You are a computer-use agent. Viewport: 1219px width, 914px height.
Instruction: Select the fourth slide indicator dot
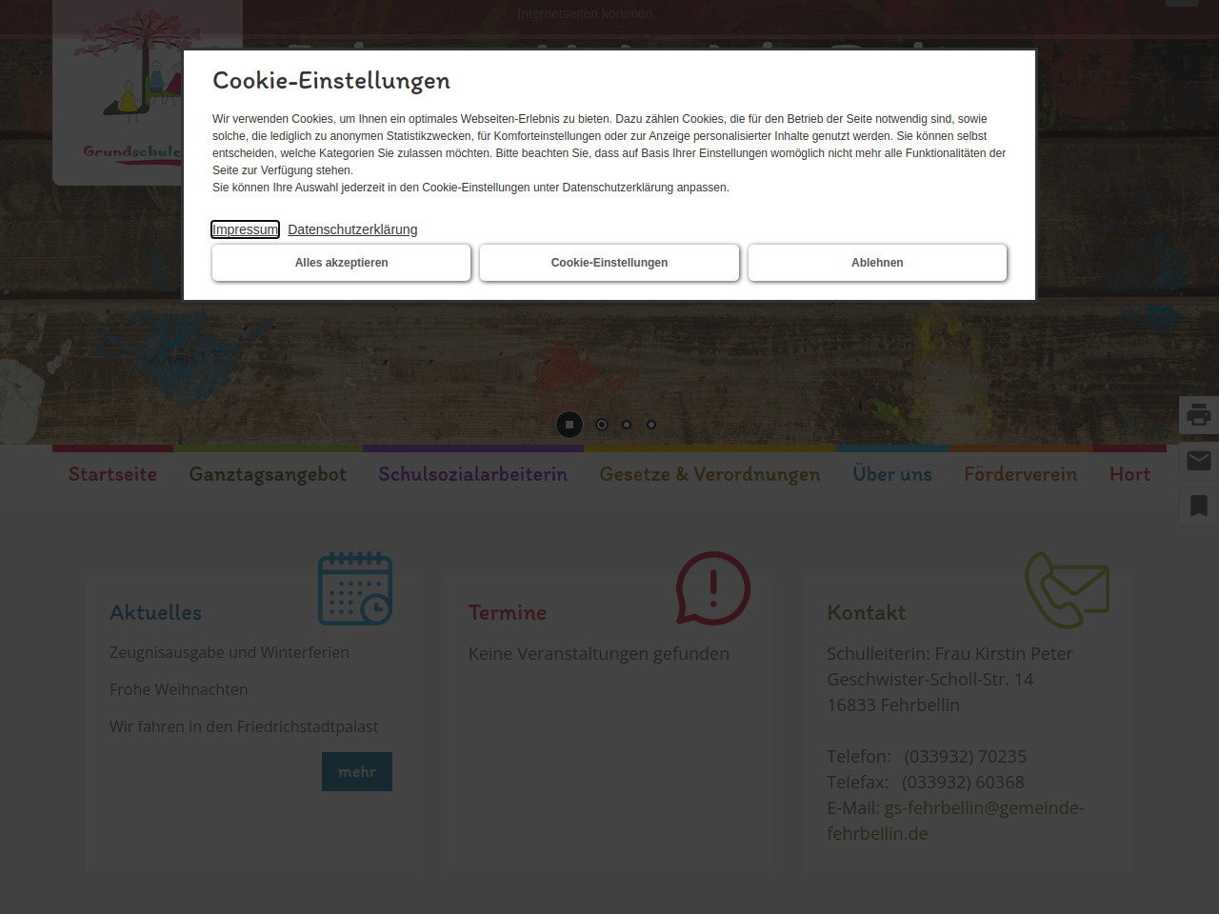pos(651,425)
